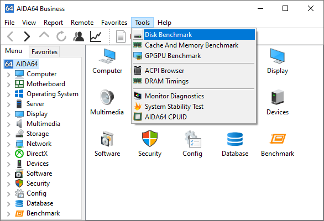Expand the Computer tree node

(8, 74)
